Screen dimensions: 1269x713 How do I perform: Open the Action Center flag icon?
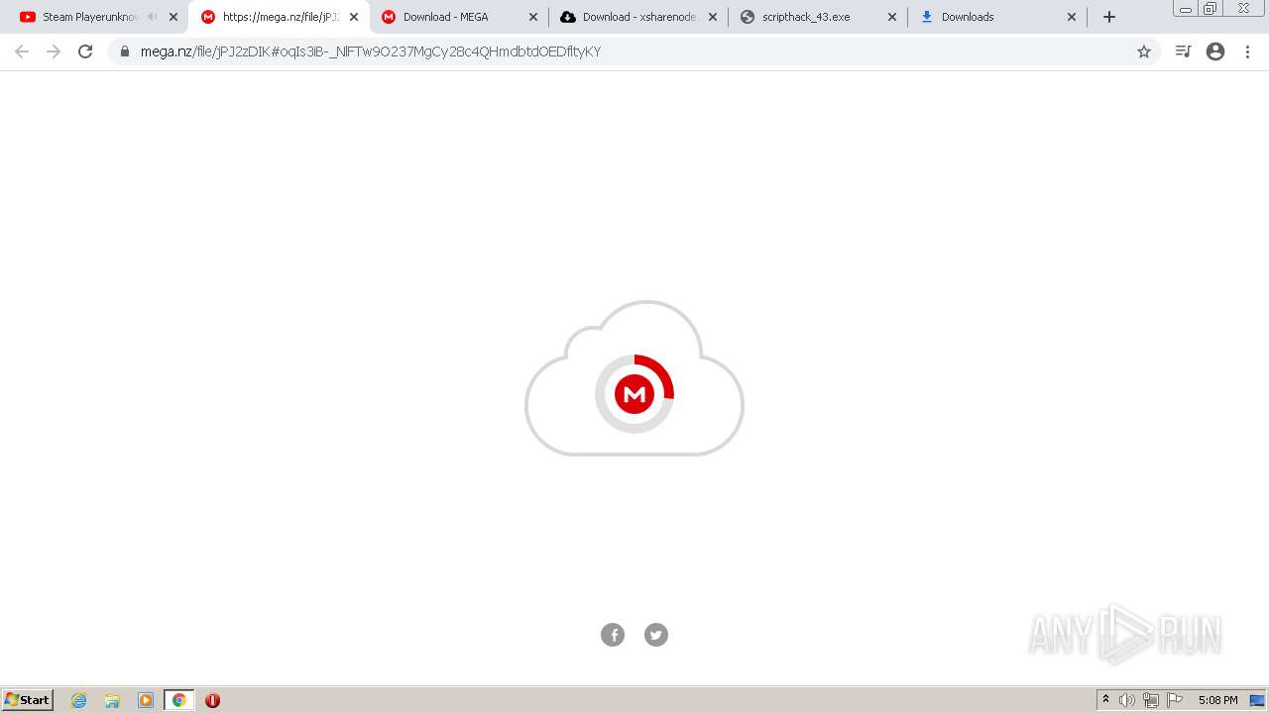[1175, 700]
